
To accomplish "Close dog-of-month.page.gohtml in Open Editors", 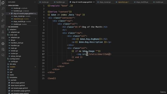I will pos(10,14).
